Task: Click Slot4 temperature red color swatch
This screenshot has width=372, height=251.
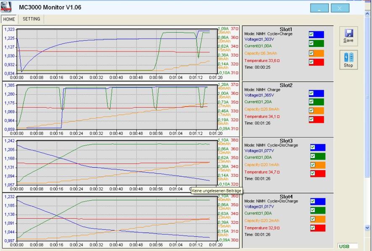Action: [x=318, y=228]
